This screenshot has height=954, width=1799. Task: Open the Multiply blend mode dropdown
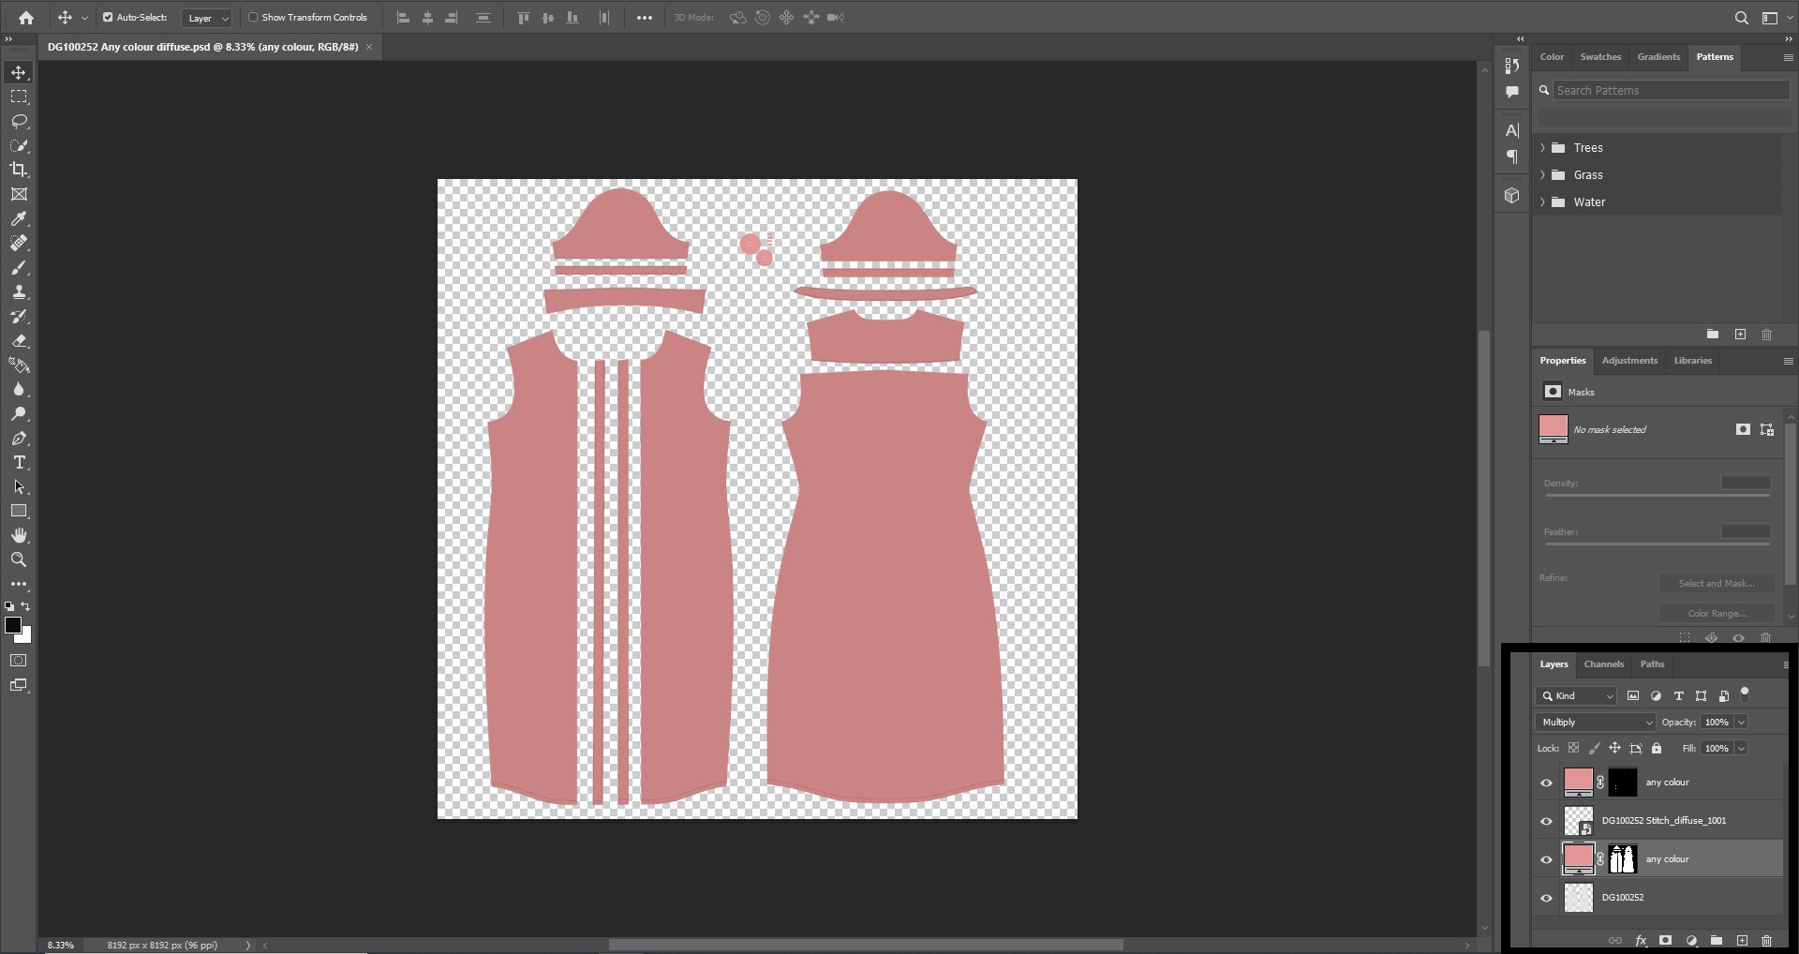pyautogui.click(x=1595, y=722)
